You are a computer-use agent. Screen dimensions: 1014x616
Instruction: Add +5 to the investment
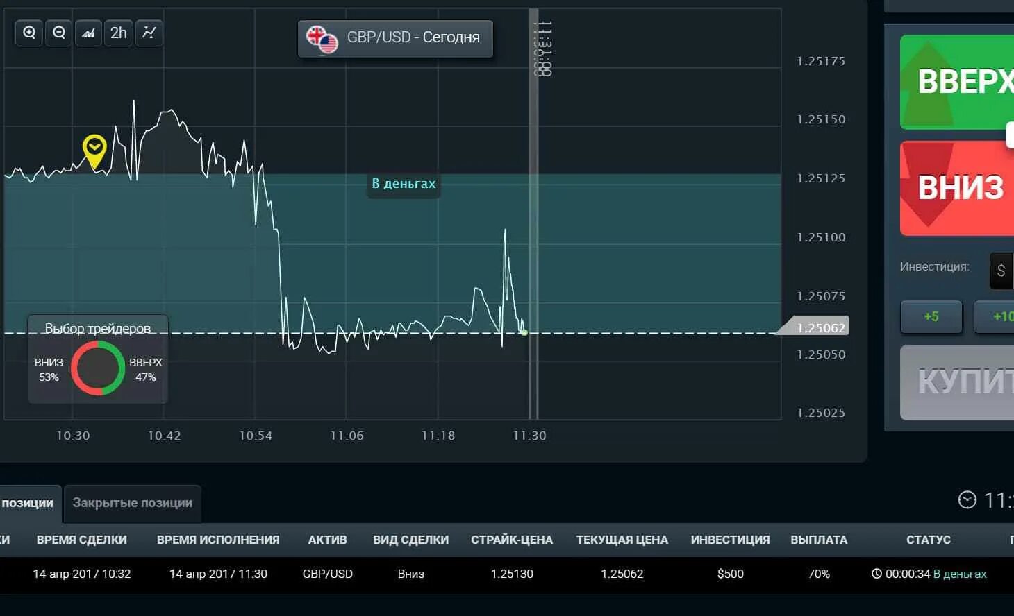[x=931, y=316]
